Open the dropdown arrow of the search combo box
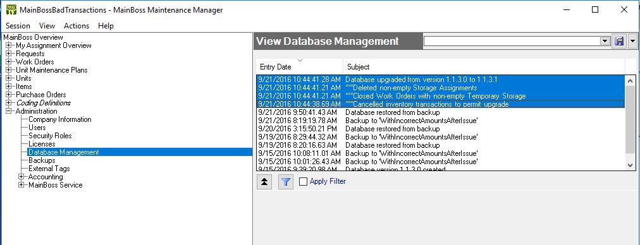Viewport: 640px width, 245px height. 605,41
